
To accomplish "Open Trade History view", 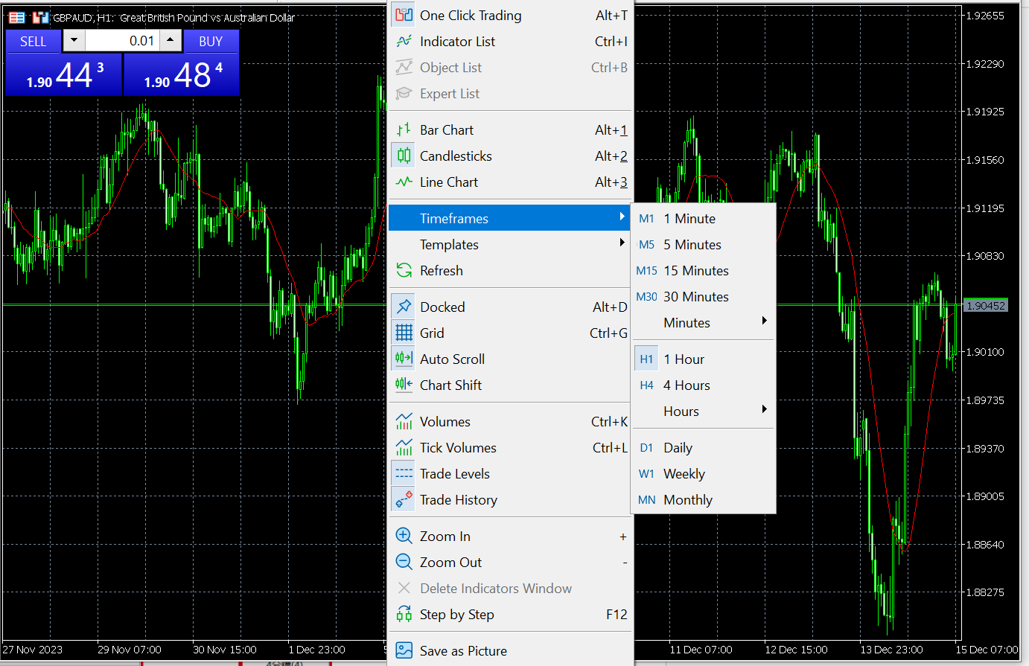I will pos(457,499).
